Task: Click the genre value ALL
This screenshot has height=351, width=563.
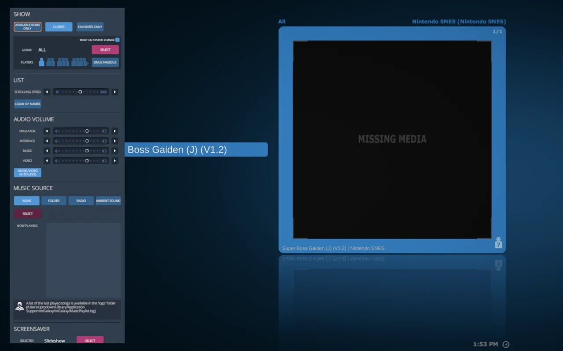Action: pos(42,50)
